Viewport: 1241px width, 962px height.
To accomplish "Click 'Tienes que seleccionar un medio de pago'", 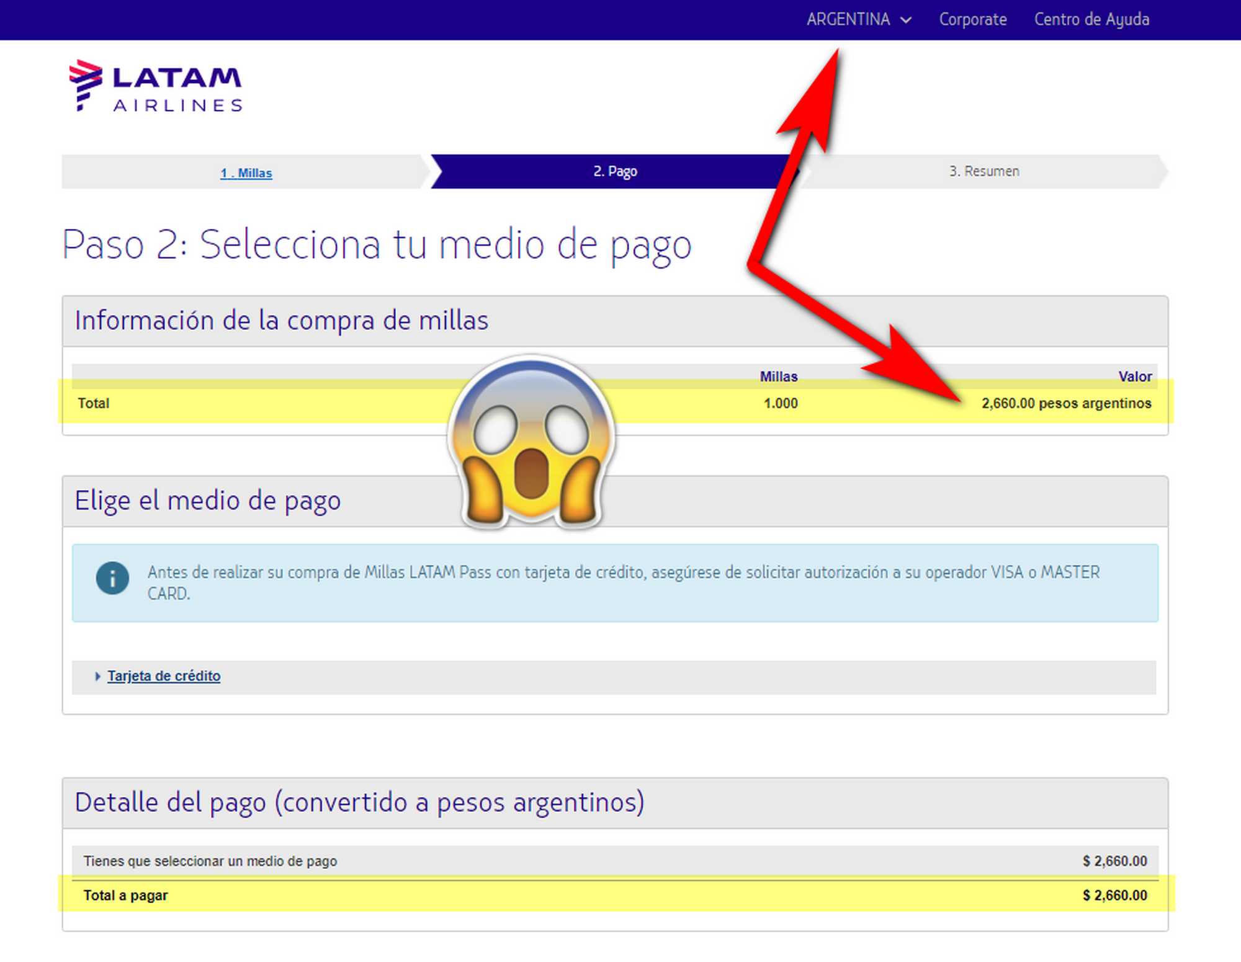I will pyautogui.click(x=210, y=861).
